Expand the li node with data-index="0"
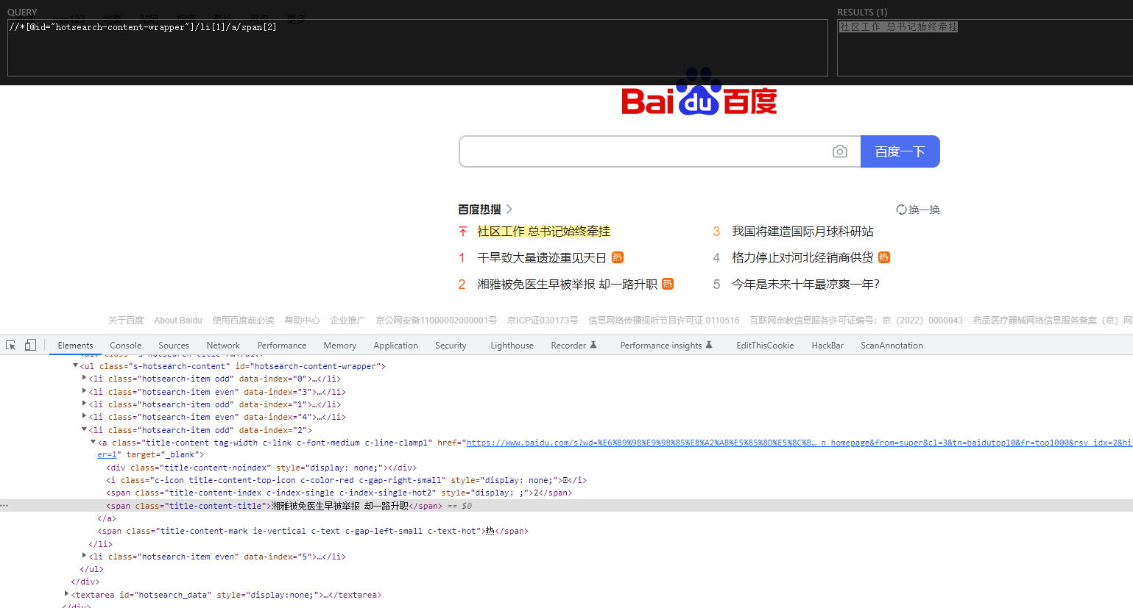The height and width of the screenshot is (608, 1133). coord(84,379)
